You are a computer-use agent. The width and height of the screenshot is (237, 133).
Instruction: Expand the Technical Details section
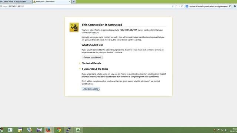tap(91, 63)
